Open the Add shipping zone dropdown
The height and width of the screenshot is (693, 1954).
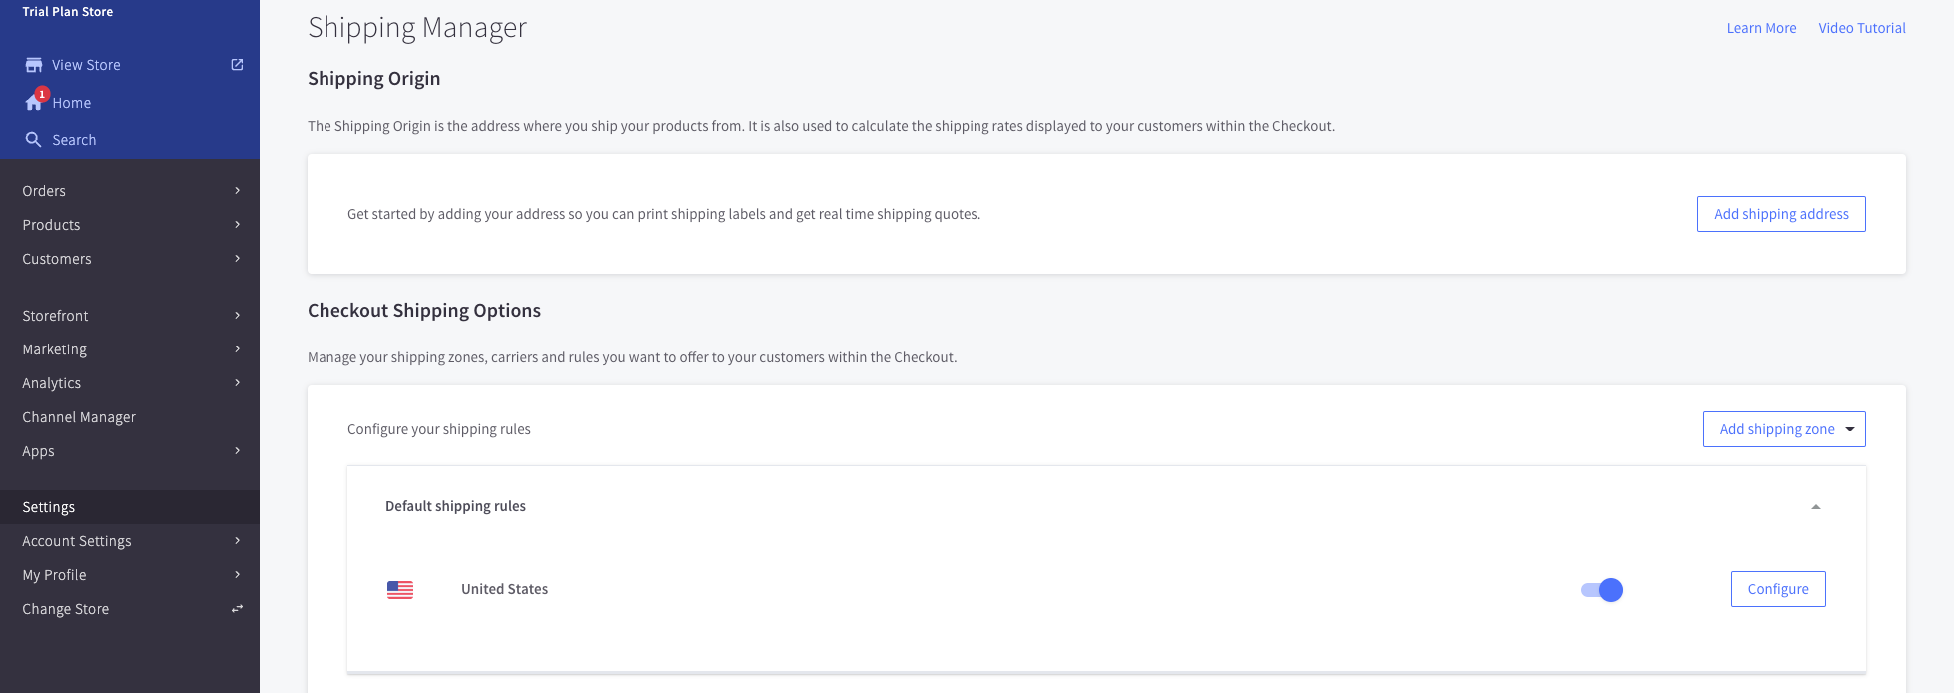1784,429
